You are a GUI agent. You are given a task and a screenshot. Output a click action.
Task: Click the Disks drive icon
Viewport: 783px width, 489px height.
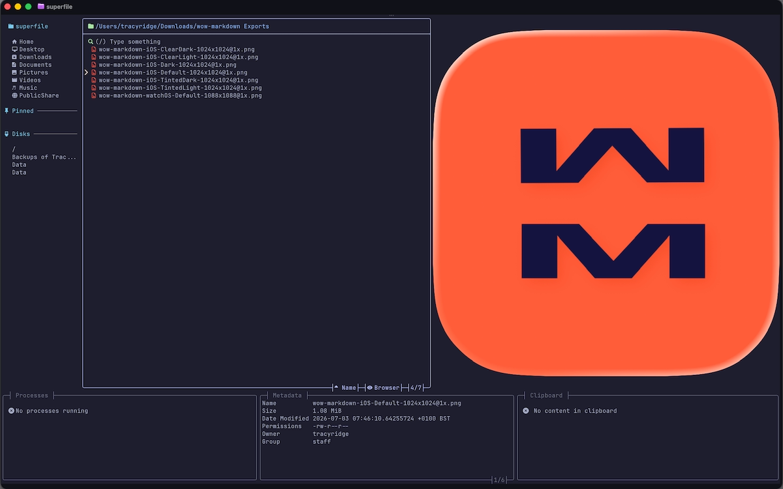[x=7, y=134]
